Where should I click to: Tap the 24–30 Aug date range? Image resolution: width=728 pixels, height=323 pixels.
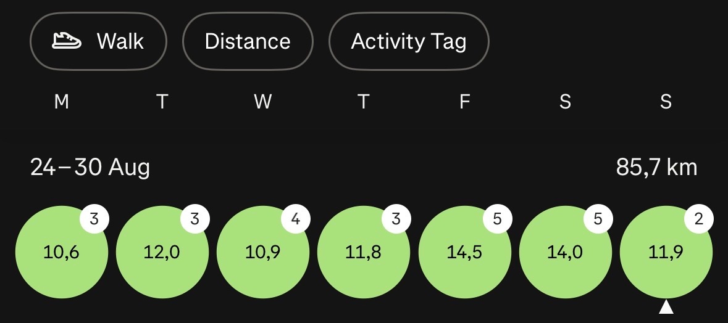(90, 168)
